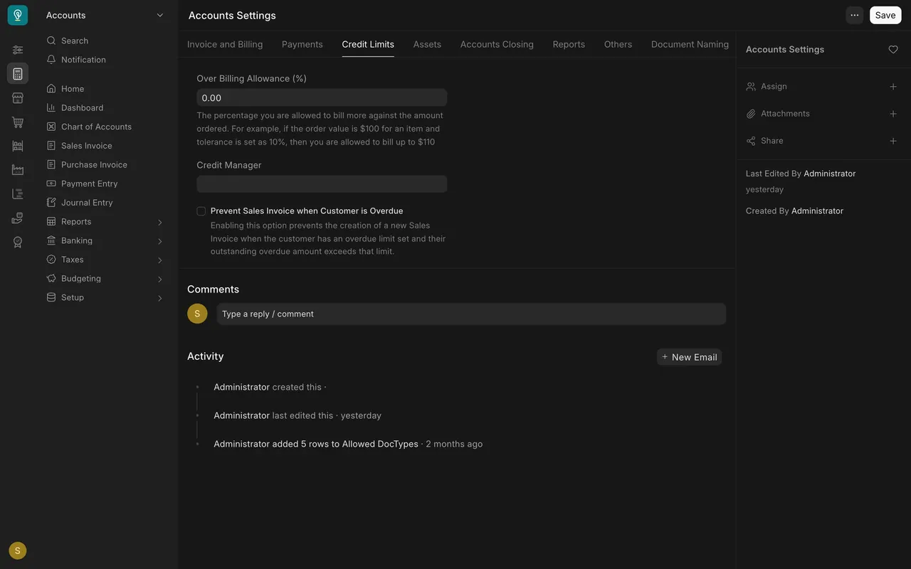Select the Others tab

pyautogui.click(x=618, y=44)
